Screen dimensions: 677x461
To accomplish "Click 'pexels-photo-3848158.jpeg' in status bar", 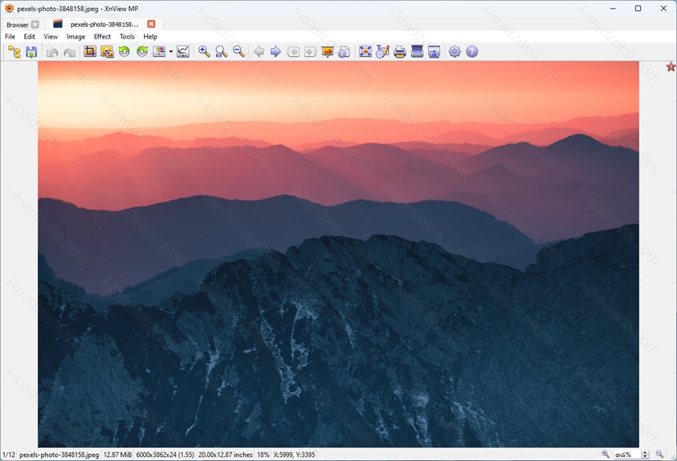I will 59,455.
